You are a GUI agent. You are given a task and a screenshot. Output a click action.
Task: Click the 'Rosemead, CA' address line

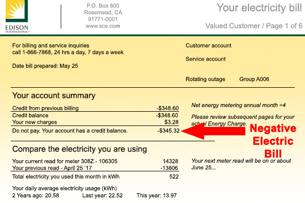tap(103, 12)
